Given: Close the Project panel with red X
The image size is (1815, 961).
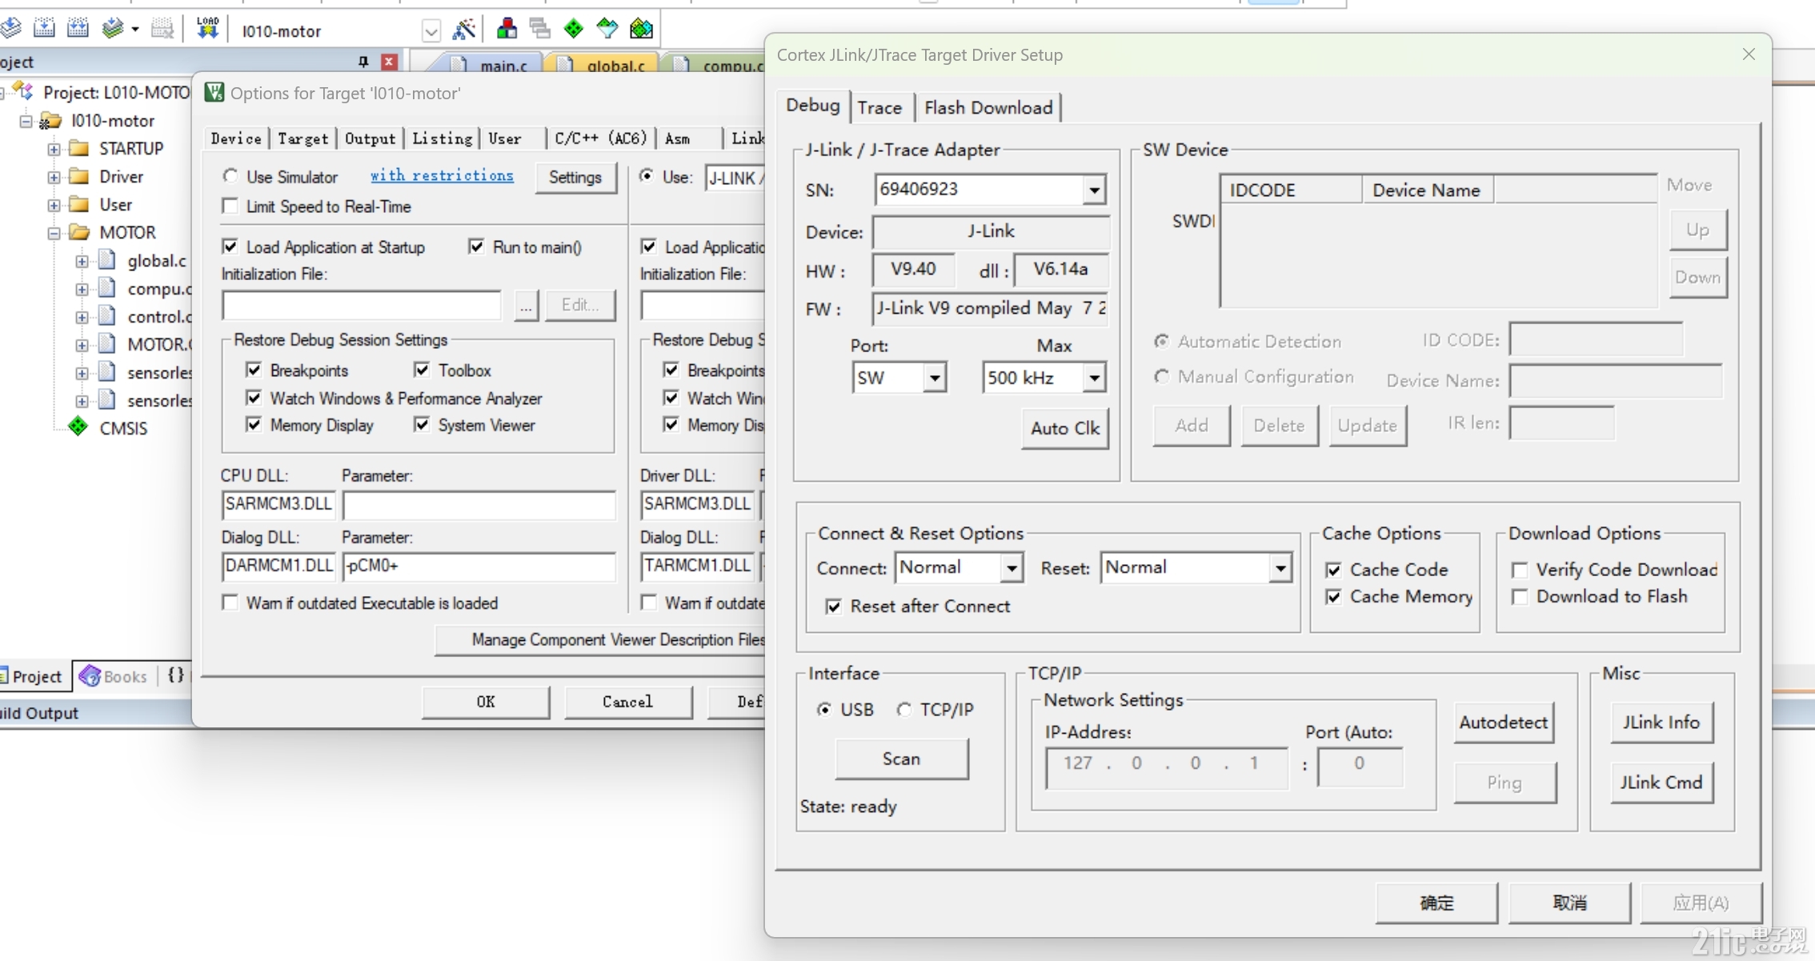Looking at the screenshot, I should pyautogui.click(x=389, y=62).
